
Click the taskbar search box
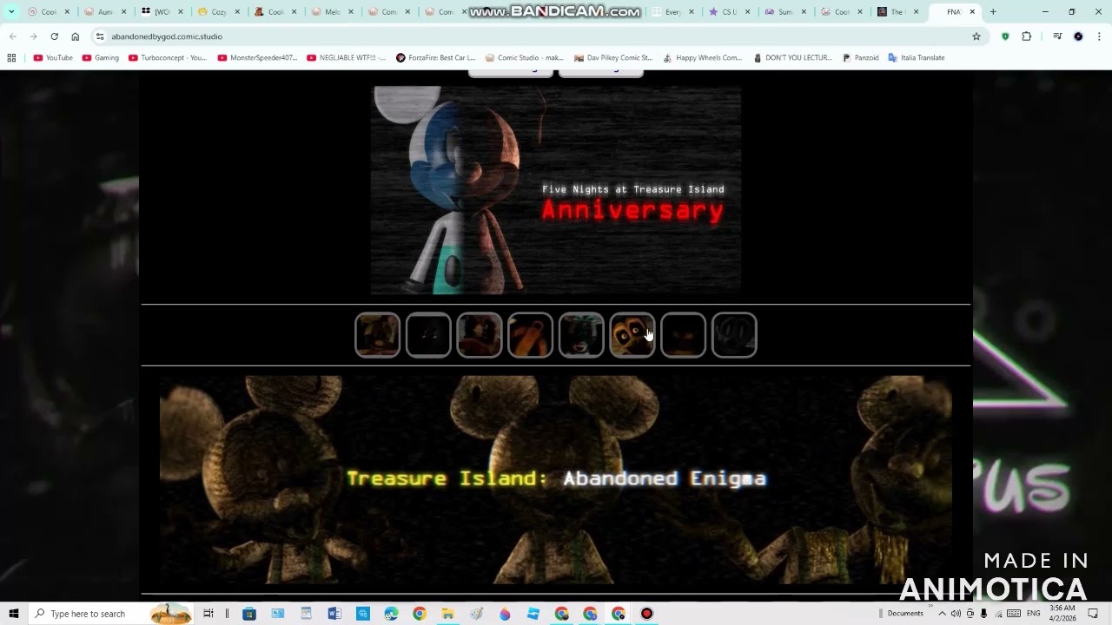click(x=111, y=614)
